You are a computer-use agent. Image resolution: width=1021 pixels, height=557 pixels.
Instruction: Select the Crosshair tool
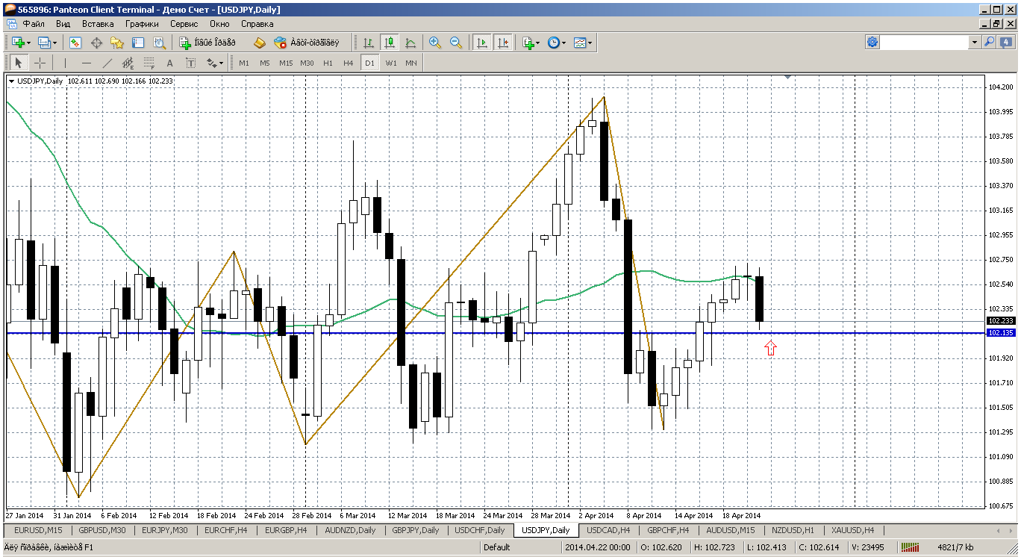[40, 63]
